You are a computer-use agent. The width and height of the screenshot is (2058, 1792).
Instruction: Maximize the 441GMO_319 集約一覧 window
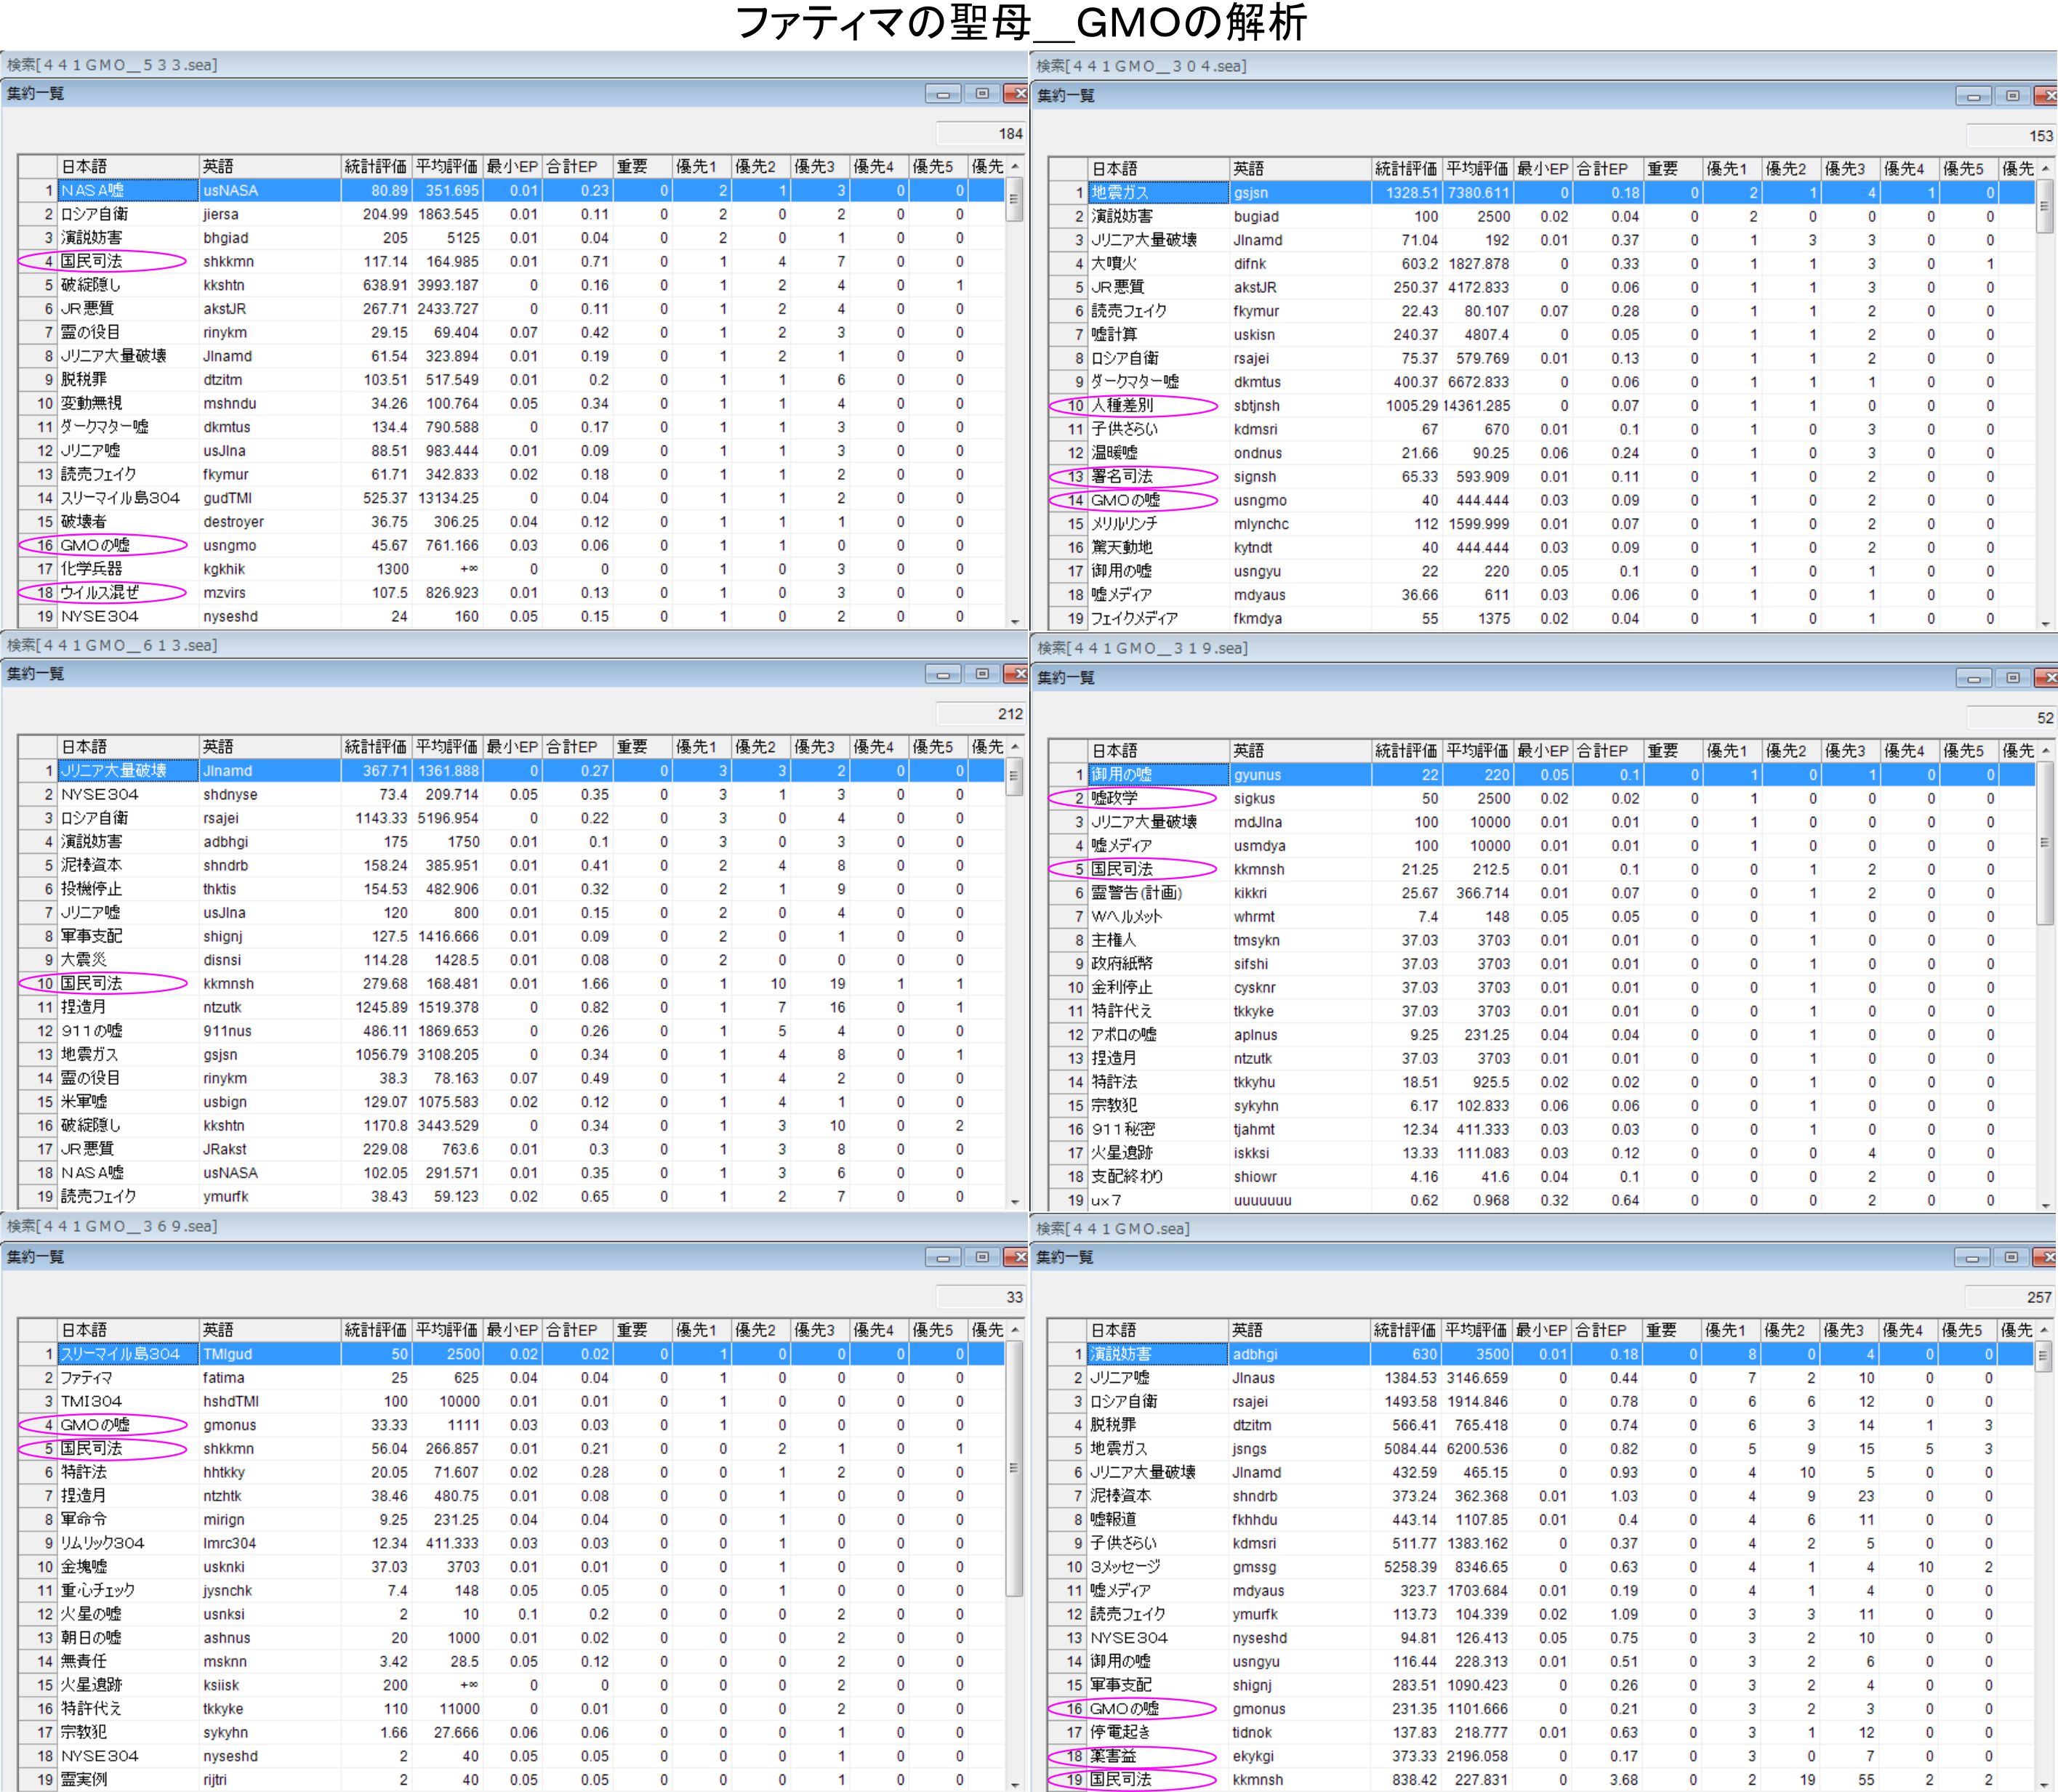coord(2012,678)
